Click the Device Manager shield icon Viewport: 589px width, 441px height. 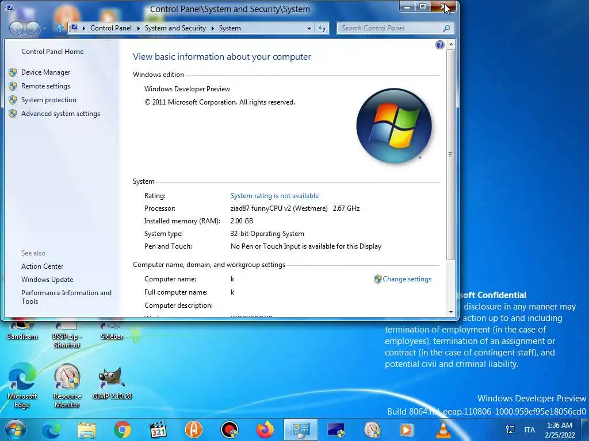[13, 72]
